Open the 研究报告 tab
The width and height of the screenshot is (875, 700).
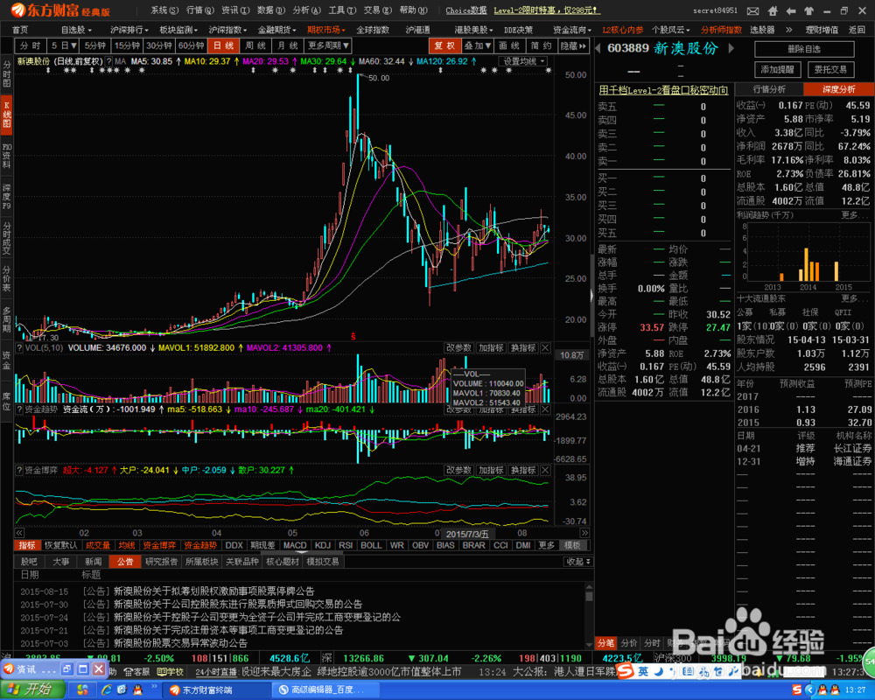tap(161, 562)
